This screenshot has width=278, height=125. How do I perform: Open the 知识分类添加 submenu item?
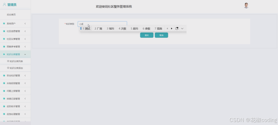(x=16, y=68)
